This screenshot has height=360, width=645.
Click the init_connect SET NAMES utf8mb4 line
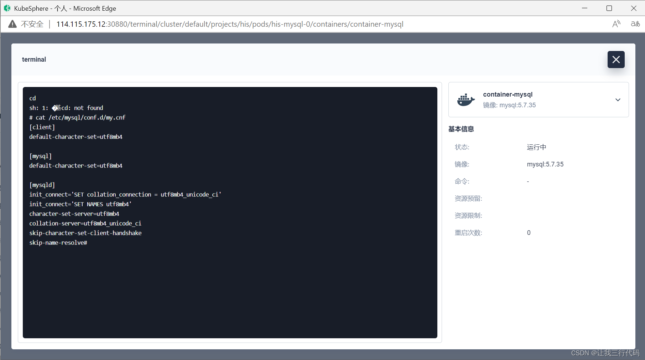(80, 204)
